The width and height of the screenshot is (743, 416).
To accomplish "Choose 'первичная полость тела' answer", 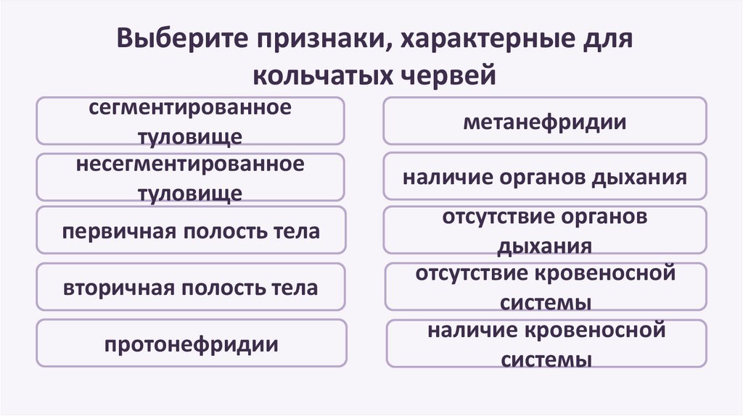I will (191, 230).
